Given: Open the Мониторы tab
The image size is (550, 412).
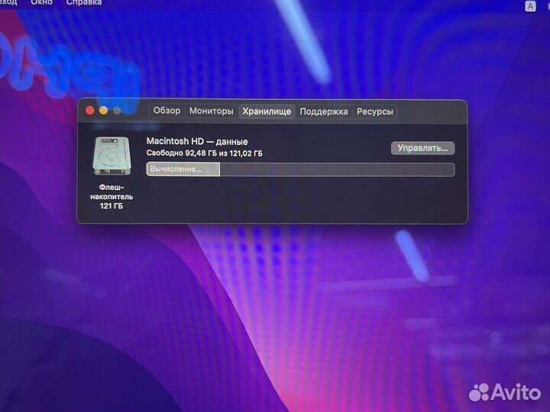Looking at the screenshot, I should tap(211, 111).
